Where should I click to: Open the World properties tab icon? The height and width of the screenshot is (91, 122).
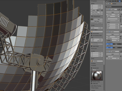[115, 1]
